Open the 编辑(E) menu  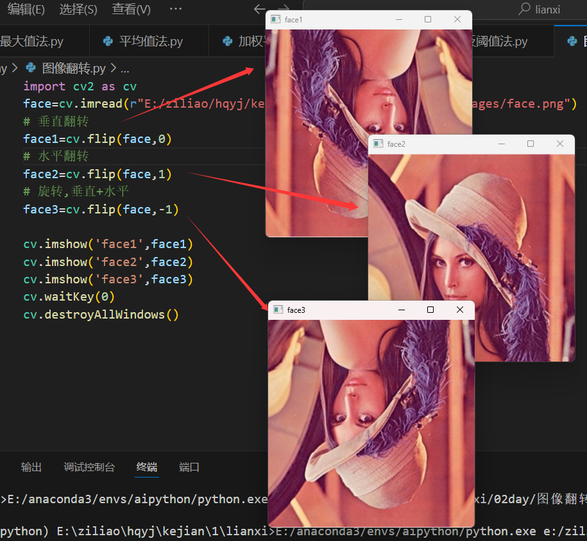click(26, 9)
